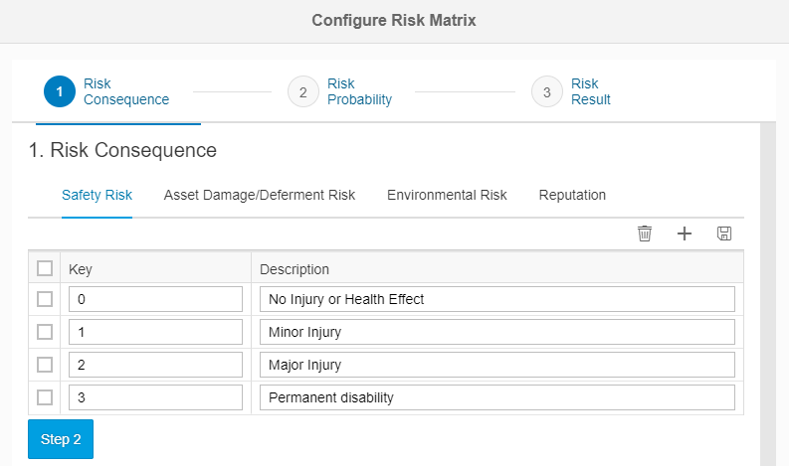Click the Risk Probability step label

point(359,91)
